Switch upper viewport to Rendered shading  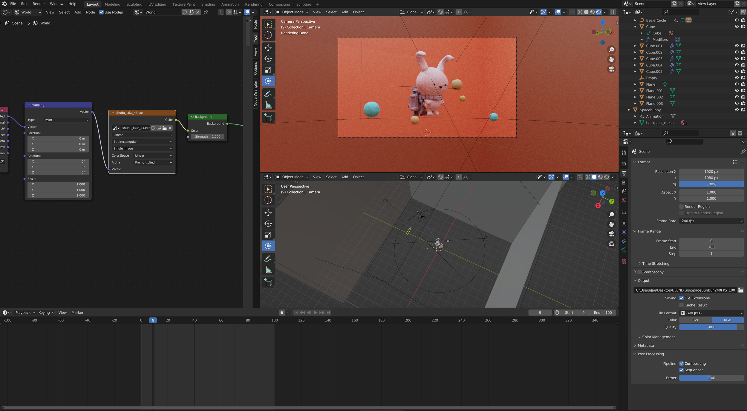pos(598,12)
